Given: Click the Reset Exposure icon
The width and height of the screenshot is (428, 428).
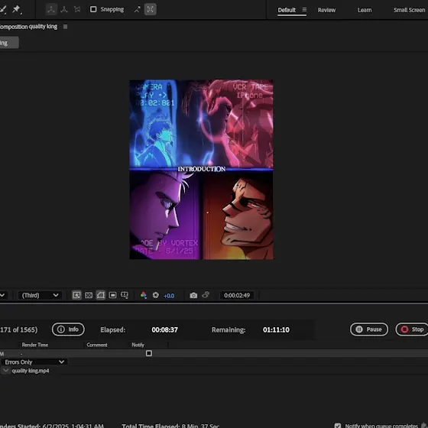Looking at the screenshot, I should click(156, 295).
